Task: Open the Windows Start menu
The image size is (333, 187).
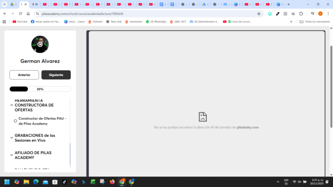Action: click(x=7, y=181)
